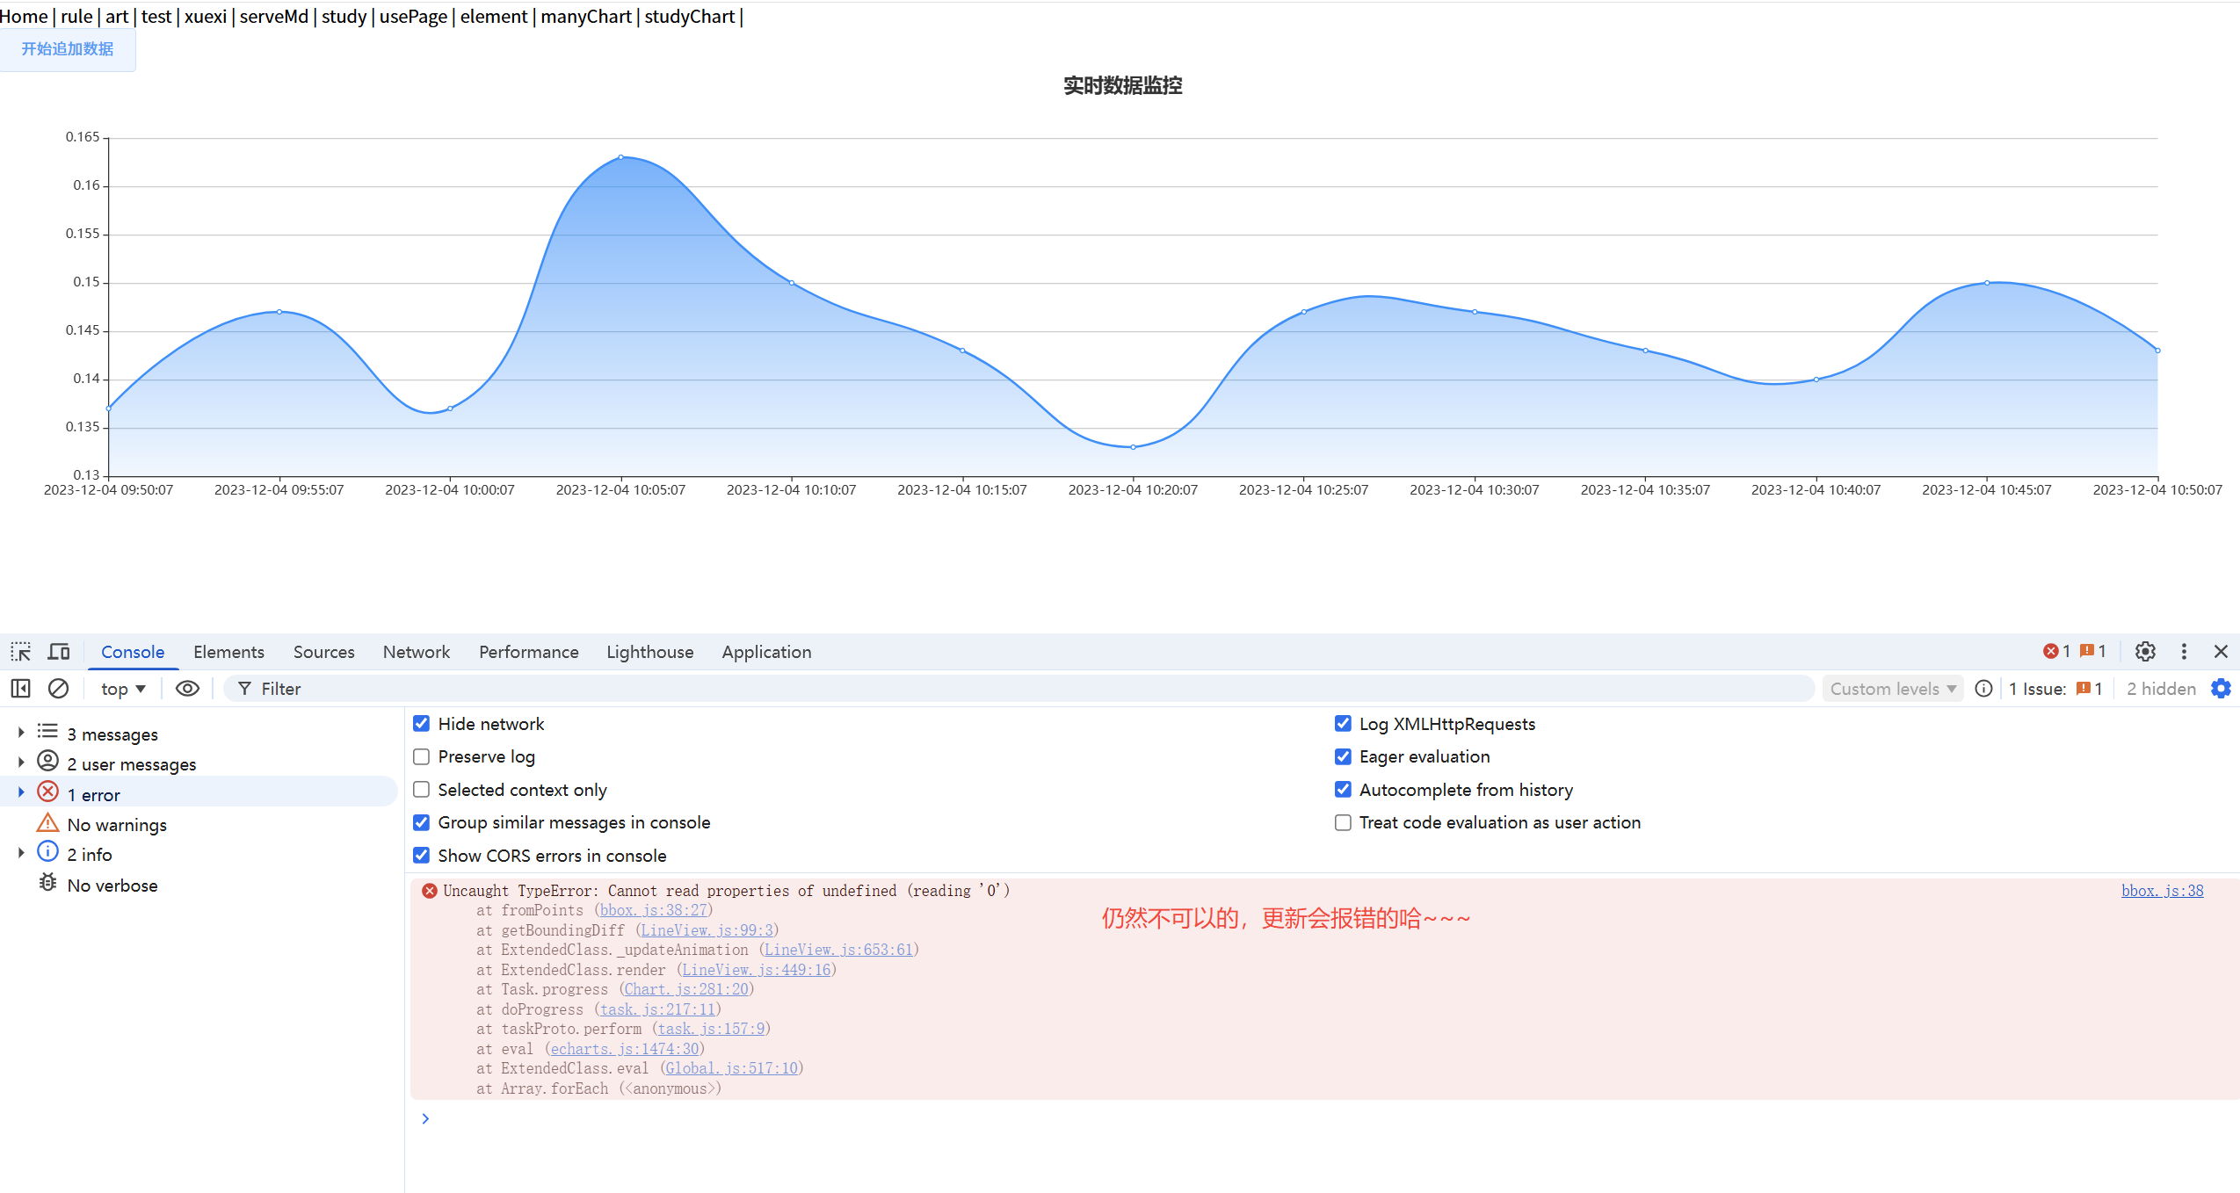Open the Lighthouse tab

649,652
